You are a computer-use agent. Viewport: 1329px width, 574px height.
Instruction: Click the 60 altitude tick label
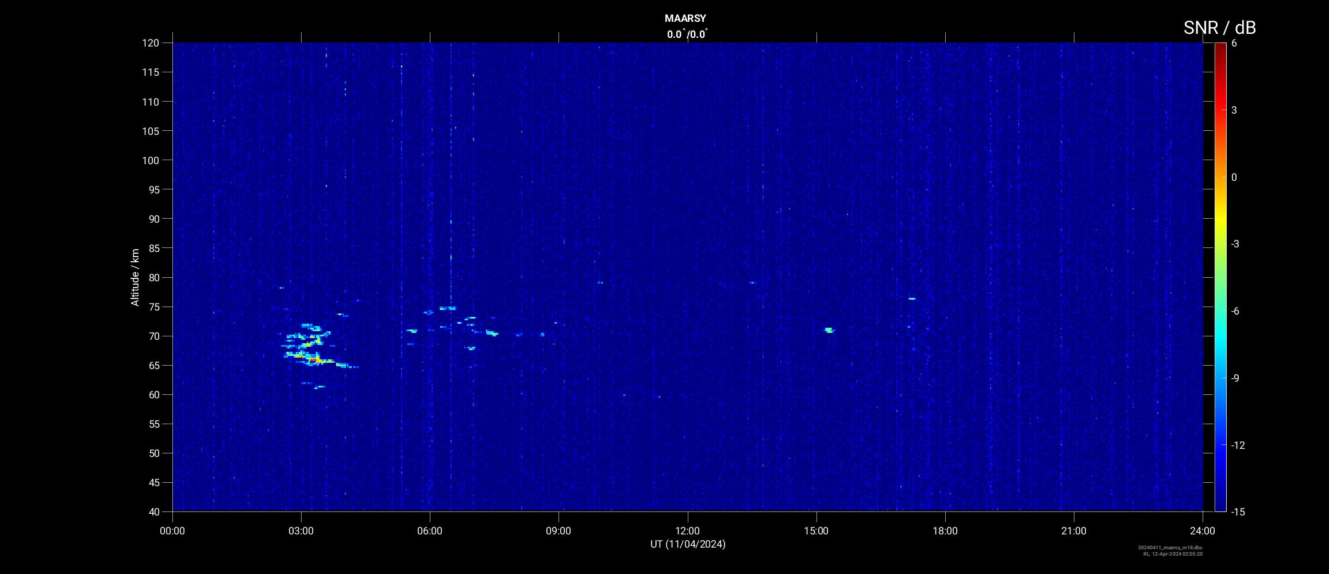click(x=153, y=394)
